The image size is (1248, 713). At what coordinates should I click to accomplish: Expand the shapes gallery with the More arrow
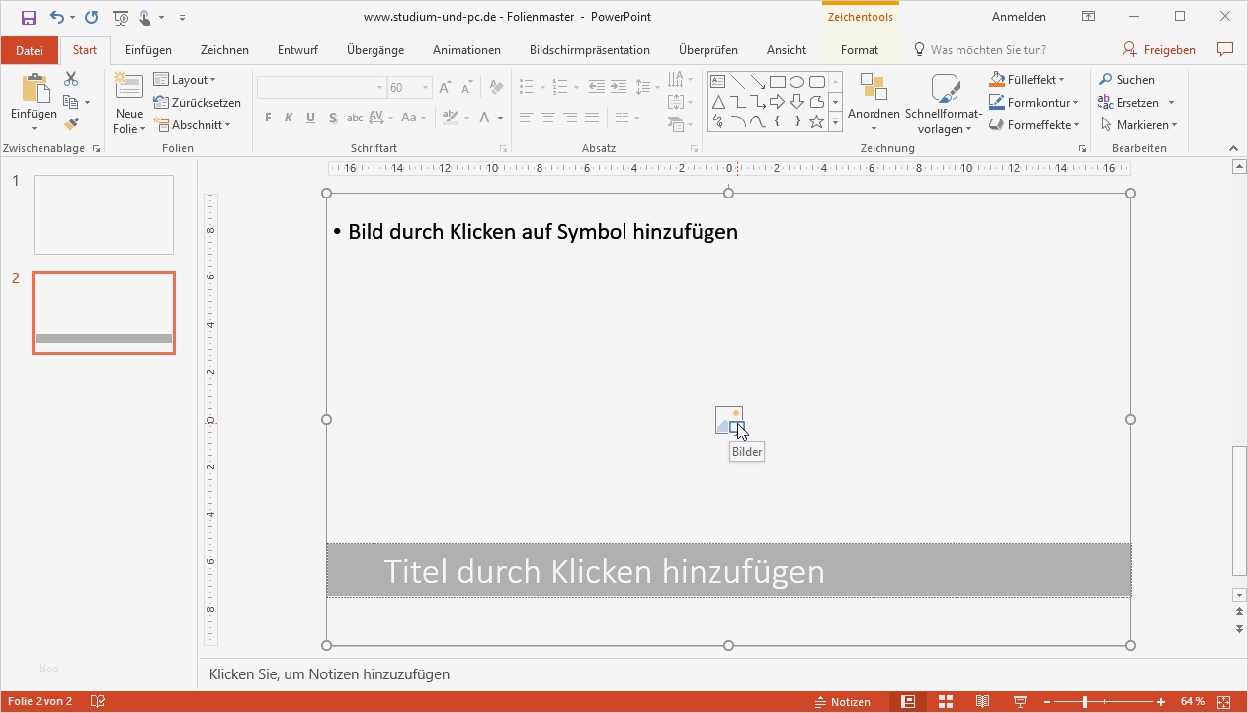(x=835, y=121)
